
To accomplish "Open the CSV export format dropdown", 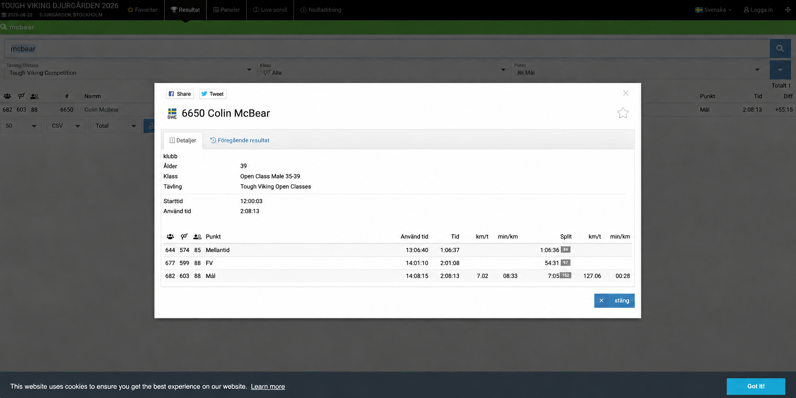I will pyautogui.click(x=66, y=126).
